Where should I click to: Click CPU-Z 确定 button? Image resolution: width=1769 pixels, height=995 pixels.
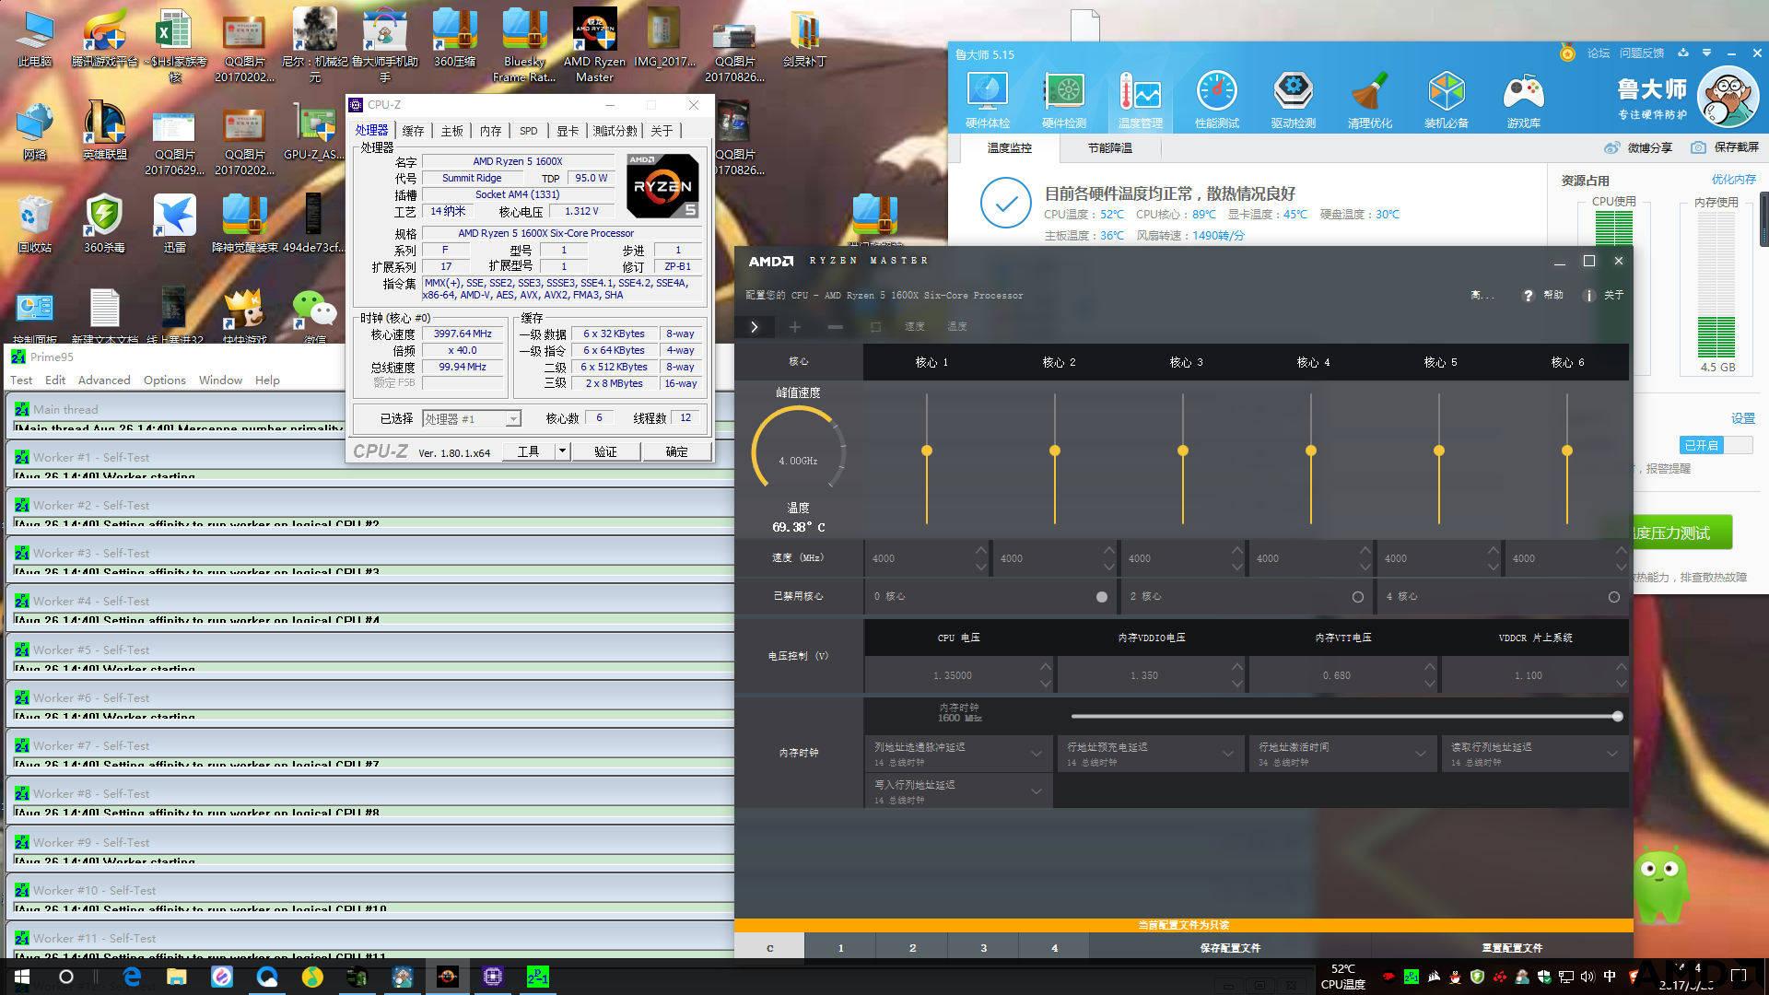[677, 451]
